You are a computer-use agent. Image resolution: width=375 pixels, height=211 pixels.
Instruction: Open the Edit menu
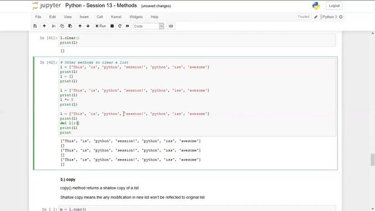[52, 17]
